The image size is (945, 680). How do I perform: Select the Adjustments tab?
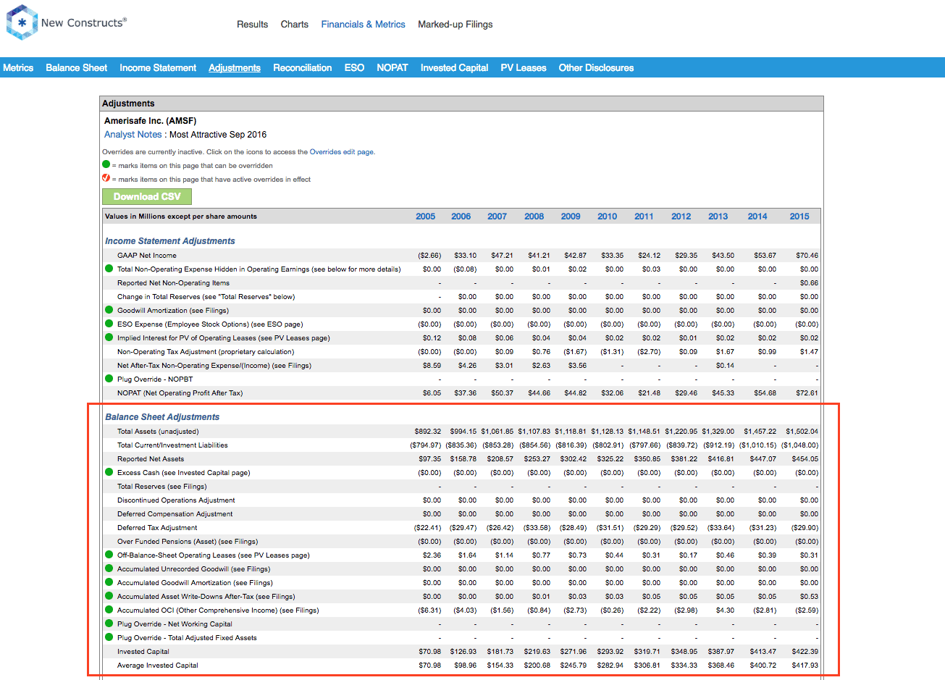[x=235, y=67]
